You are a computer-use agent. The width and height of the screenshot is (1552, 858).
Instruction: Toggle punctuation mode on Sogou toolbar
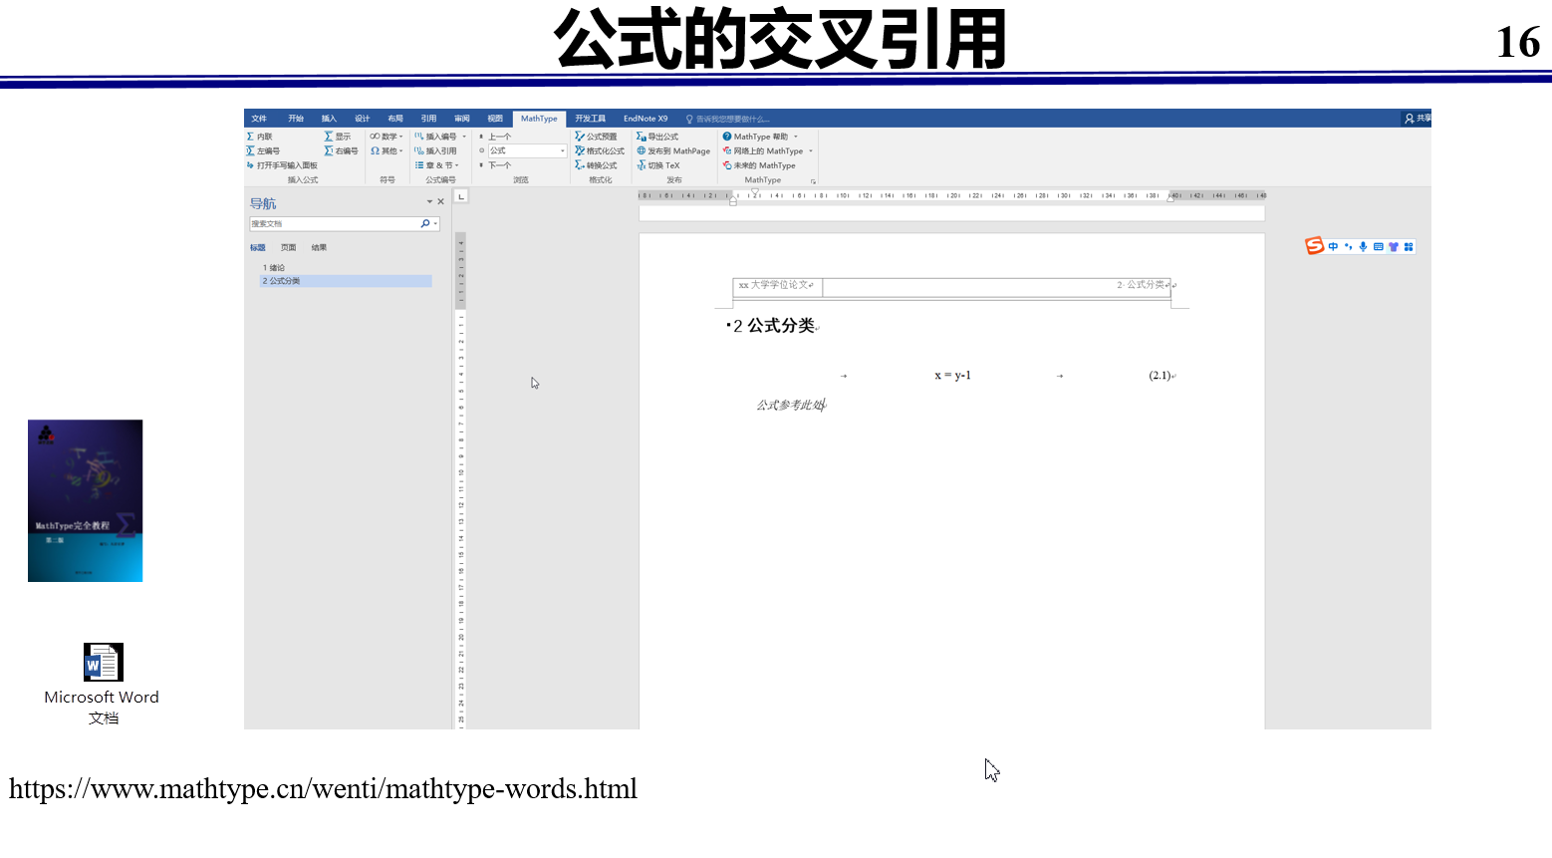pyautogui.click(x=1349, y=246)
